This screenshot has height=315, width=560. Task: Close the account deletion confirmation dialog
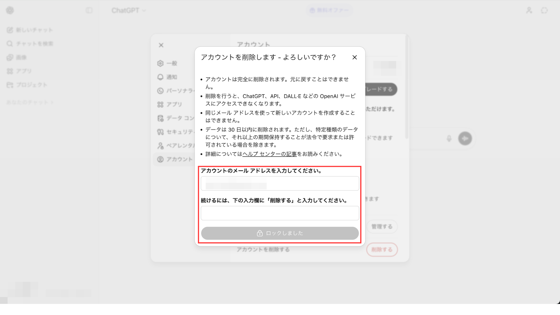click(354, 57)
